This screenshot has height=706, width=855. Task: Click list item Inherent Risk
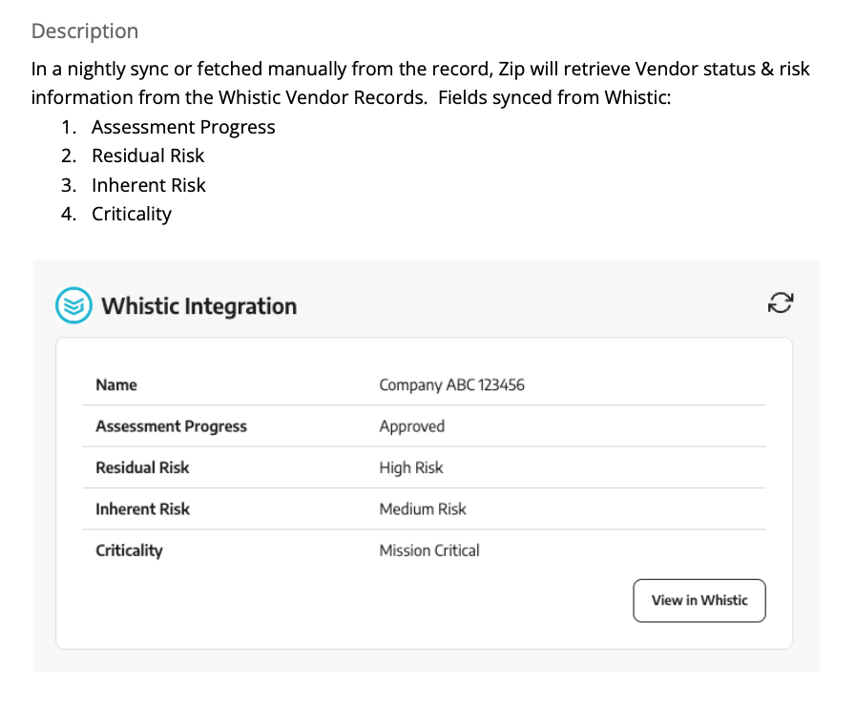pos(148,185)
